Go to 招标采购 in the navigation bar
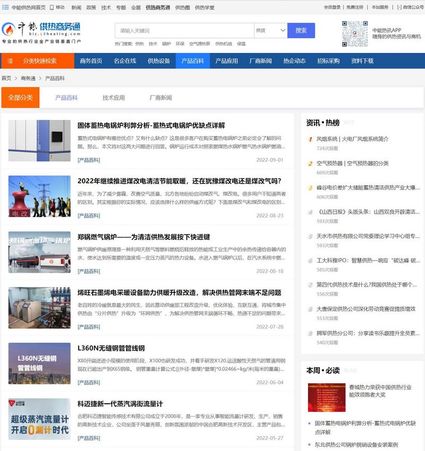The image size is (425, 451). (x=328, y=61)
